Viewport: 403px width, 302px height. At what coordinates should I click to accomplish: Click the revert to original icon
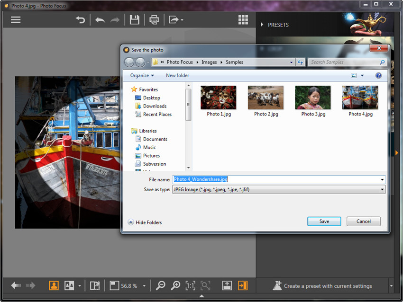tap(81, 20)
